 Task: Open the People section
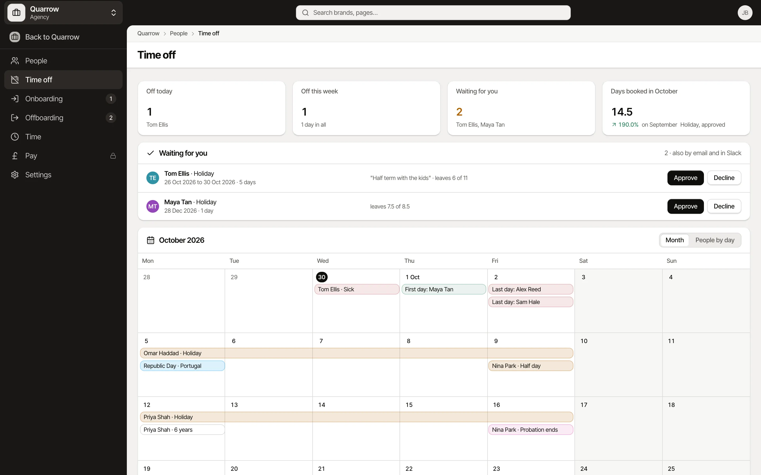(63, 61)
